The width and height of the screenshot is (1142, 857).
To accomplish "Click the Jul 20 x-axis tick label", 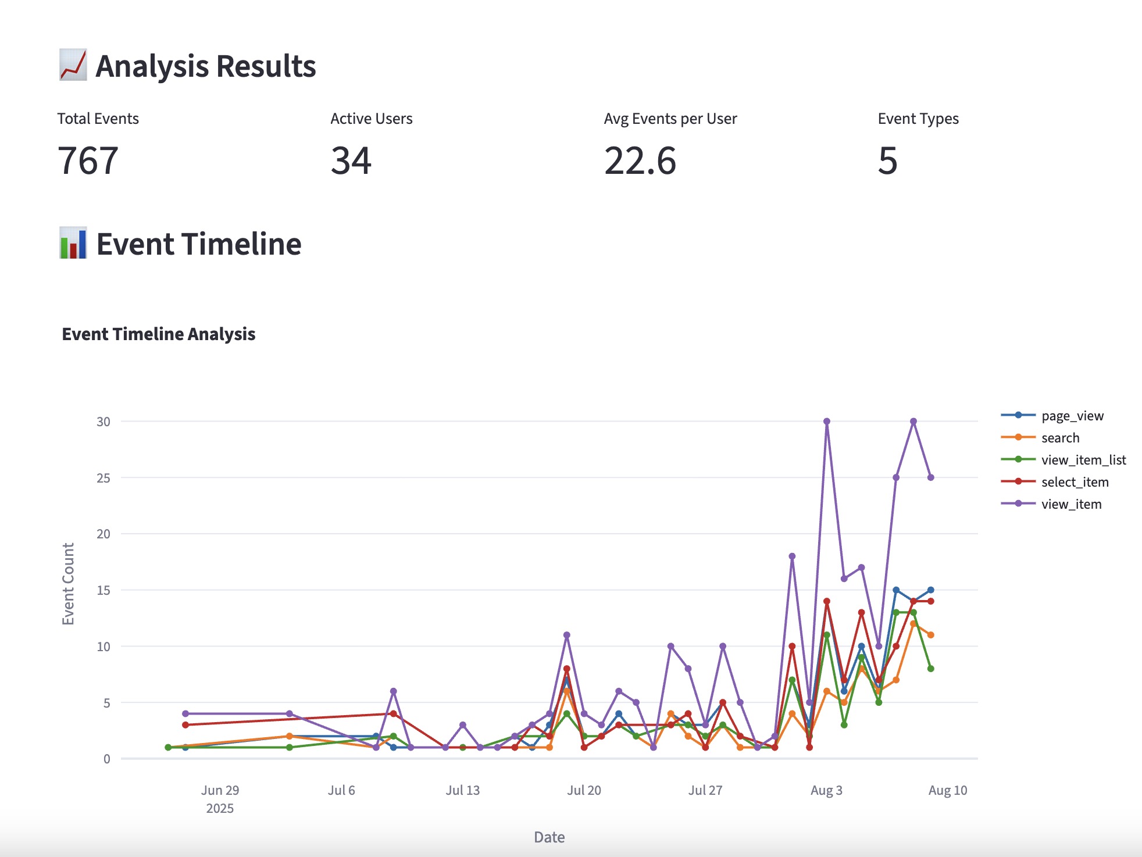I will (584, 790).
